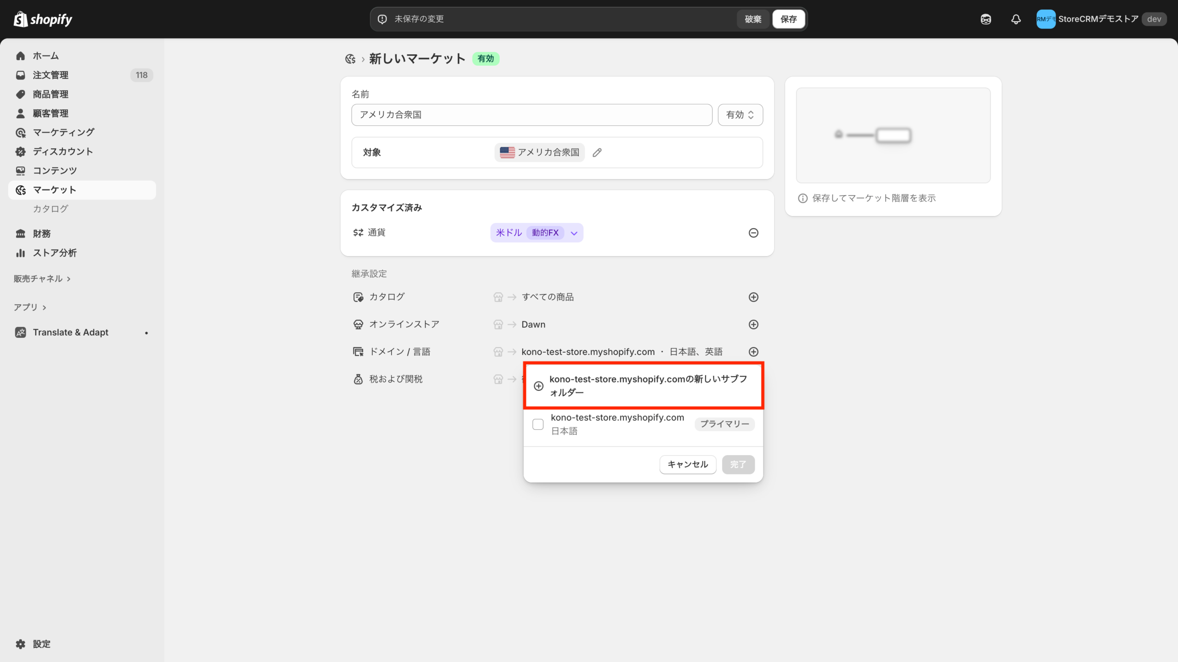
Task: Click the キャンセル button in the popover
Action: point(687,464)
